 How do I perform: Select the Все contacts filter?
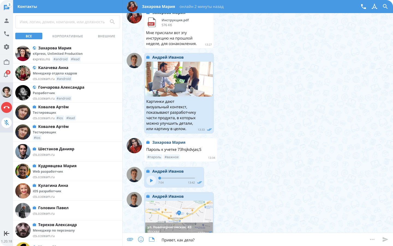(x=29, y=36)
